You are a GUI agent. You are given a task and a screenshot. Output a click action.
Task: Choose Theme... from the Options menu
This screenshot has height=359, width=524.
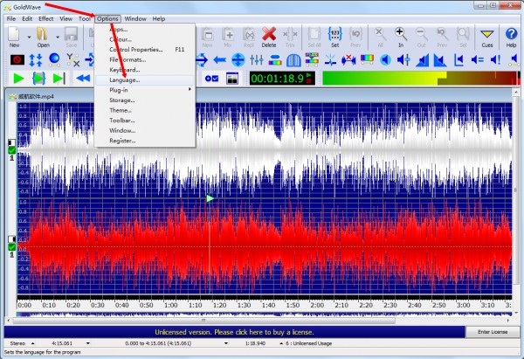click(145, 110)
